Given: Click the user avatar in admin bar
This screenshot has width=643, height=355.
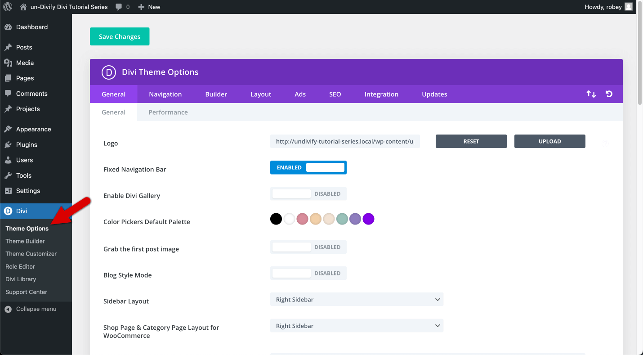Looking at the screenshot, I should point(629,7).
